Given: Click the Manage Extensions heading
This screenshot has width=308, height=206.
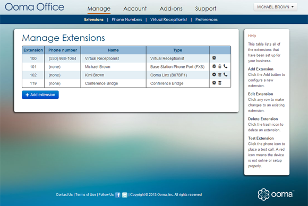Looking at the screenshot, I should coord(63,38).
